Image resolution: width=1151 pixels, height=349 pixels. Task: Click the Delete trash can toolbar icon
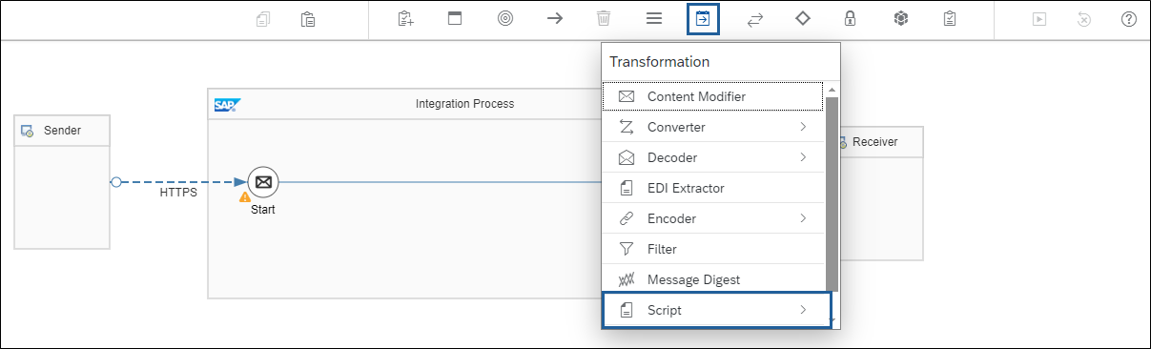coord(604,18)
